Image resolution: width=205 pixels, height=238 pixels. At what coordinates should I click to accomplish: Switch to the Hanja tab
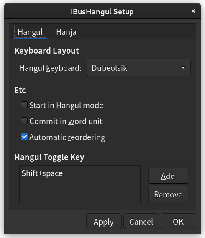pyautogui.click(x=66, y=32)
